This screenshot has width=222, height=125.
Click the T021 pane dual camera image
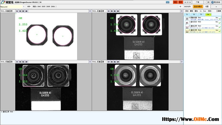[x=138, y=36]
